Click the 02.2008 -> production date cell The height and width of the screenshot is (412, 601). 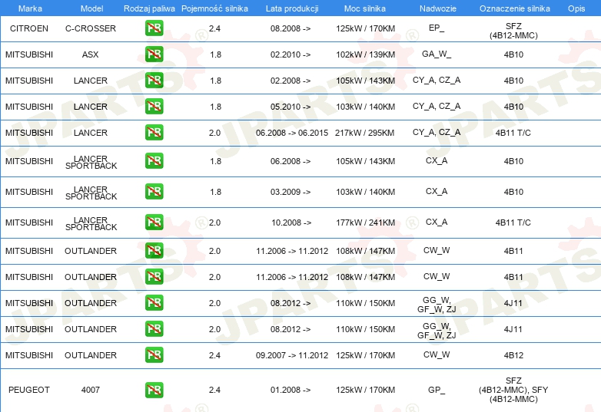(291, 81)
